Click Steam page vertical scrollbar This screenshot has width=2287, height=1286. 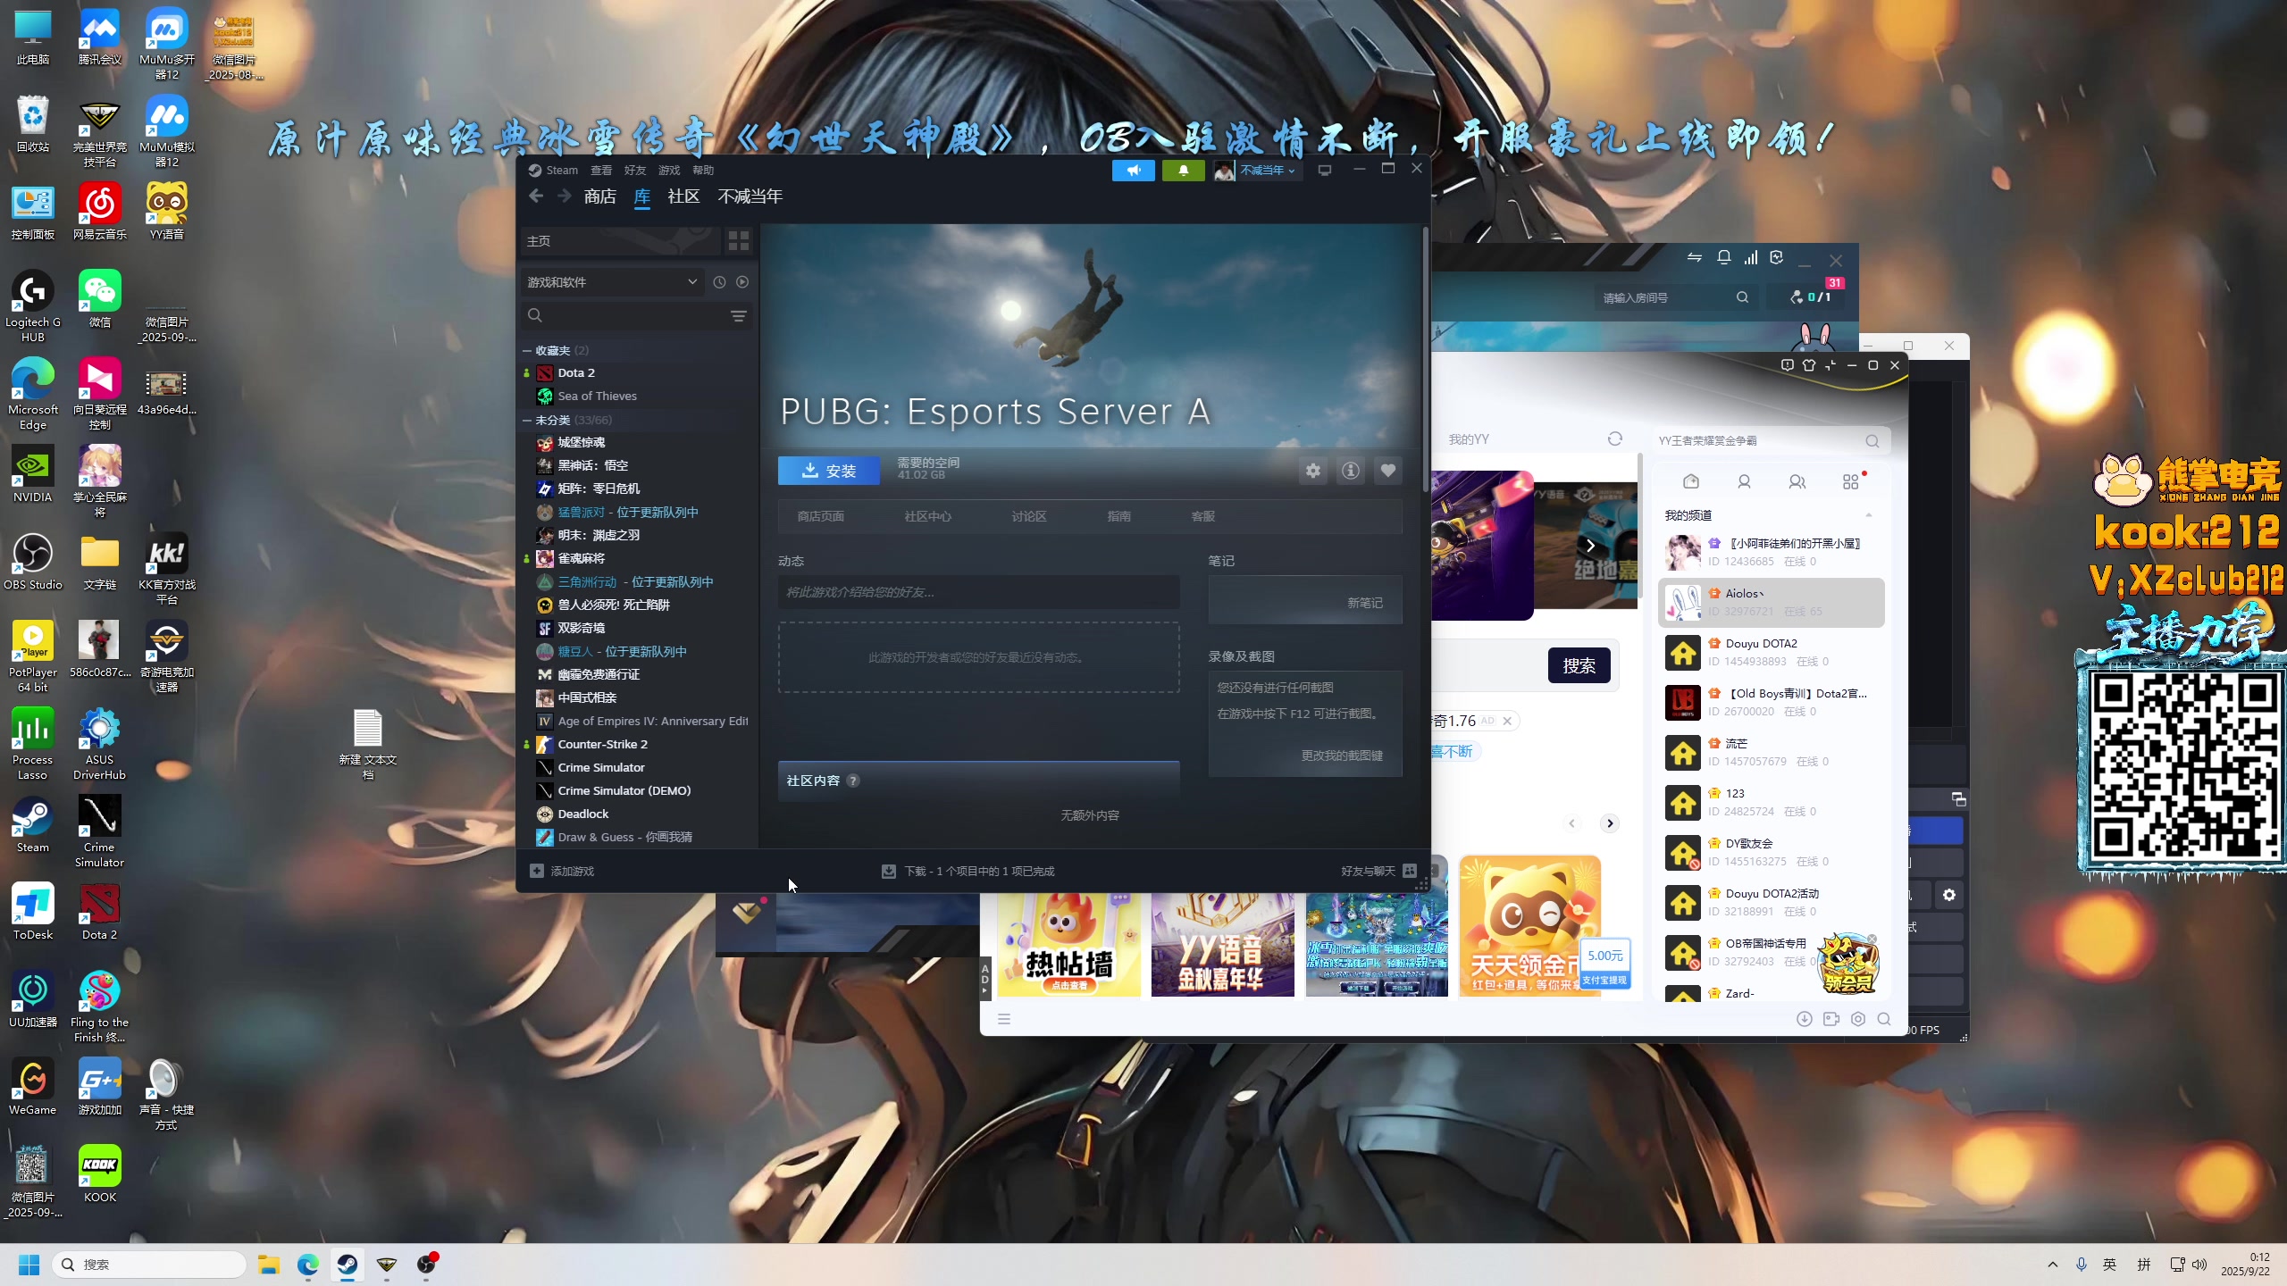click(1425, 357)
